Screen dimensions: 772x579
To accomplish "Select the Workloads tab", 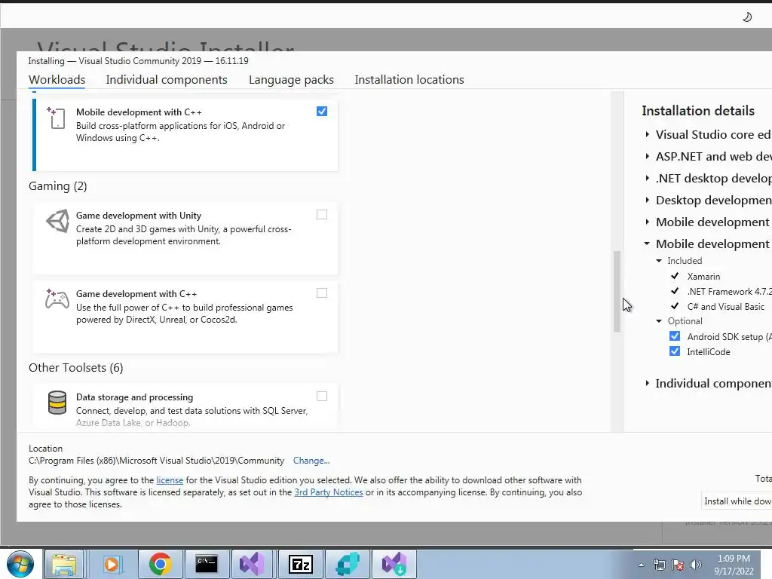I will (57, 80).
